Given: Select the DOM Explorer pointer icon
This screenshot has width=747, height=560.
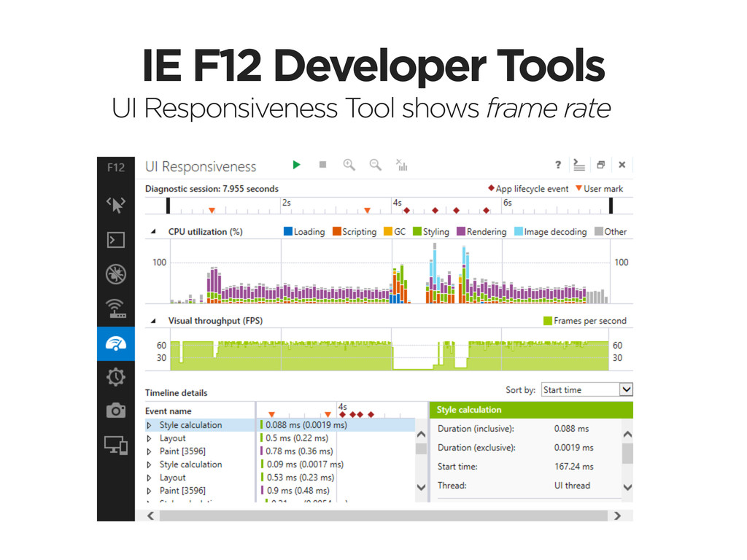Looking at the screenshot, I should (x=116, y=205).
